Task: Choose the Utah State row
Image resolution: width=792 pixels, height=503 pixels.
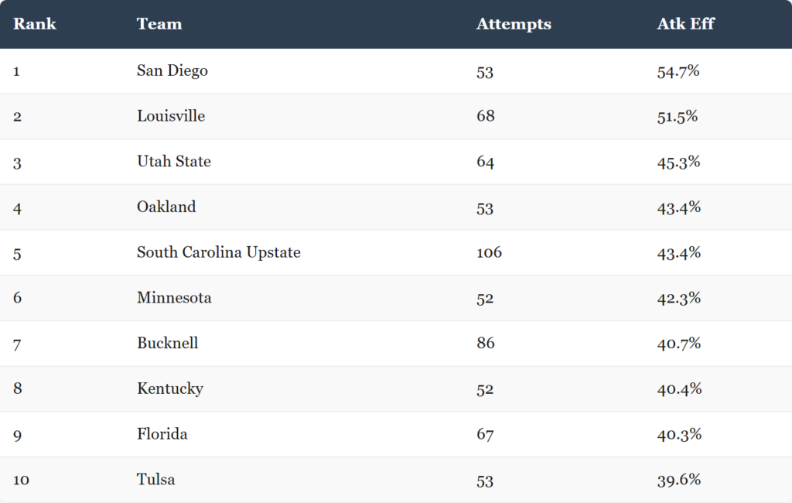Action: pyautogui.click(x=396, y=162)
